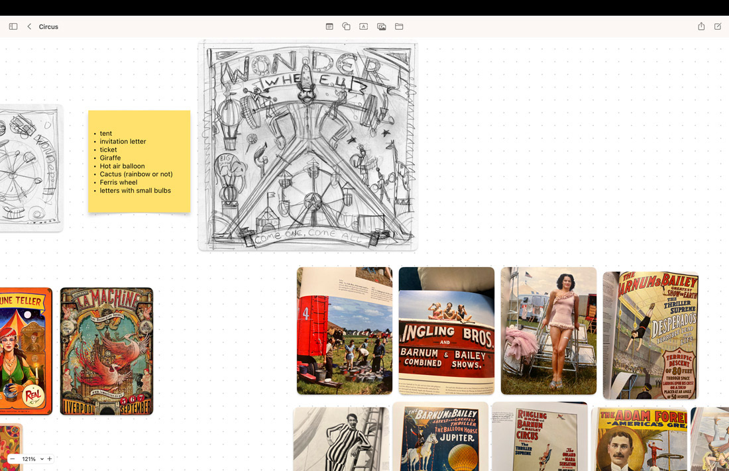The height and width of the screenshot is (471, 729).
Task: Select the La Machine Liverpool poster
Action: pos(107,351)
